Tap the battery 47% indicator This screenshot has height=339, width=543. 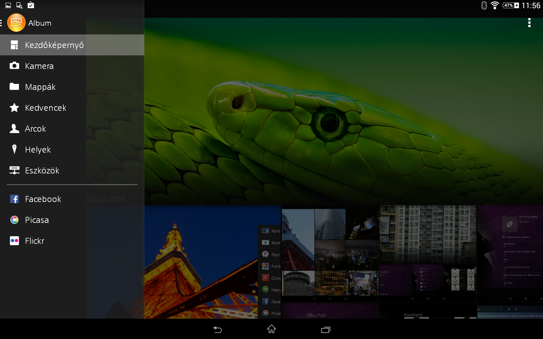(x=511, y=5)
